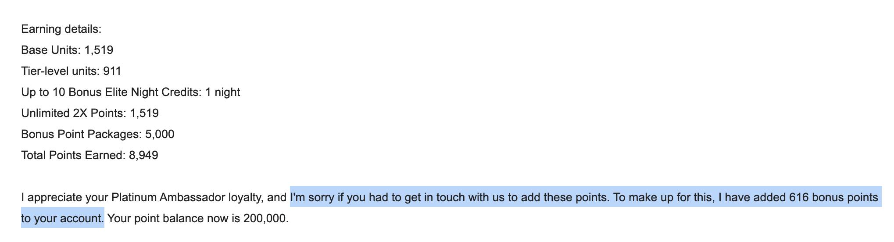Click the "Earning details:" heading text
The image size is (894, 242).
(x=61, y=29)
